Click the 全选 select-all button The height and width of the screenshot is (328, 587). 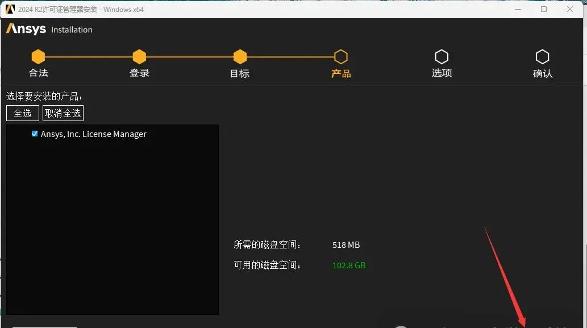23,113
